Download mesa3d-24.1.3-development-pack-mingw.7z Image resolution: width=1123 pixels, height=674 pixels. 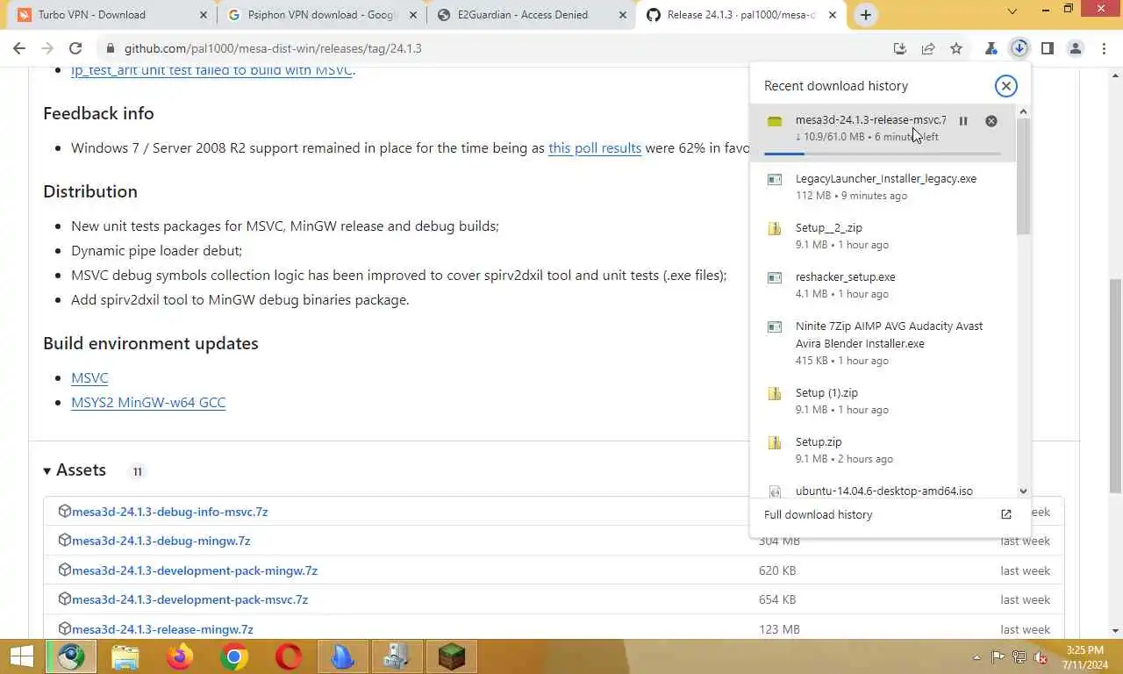click(x=195, y=570)
